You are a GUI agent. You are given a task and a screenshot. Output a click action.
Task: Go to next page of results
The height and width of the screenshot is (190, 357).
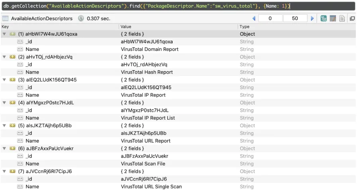[312, 18]
